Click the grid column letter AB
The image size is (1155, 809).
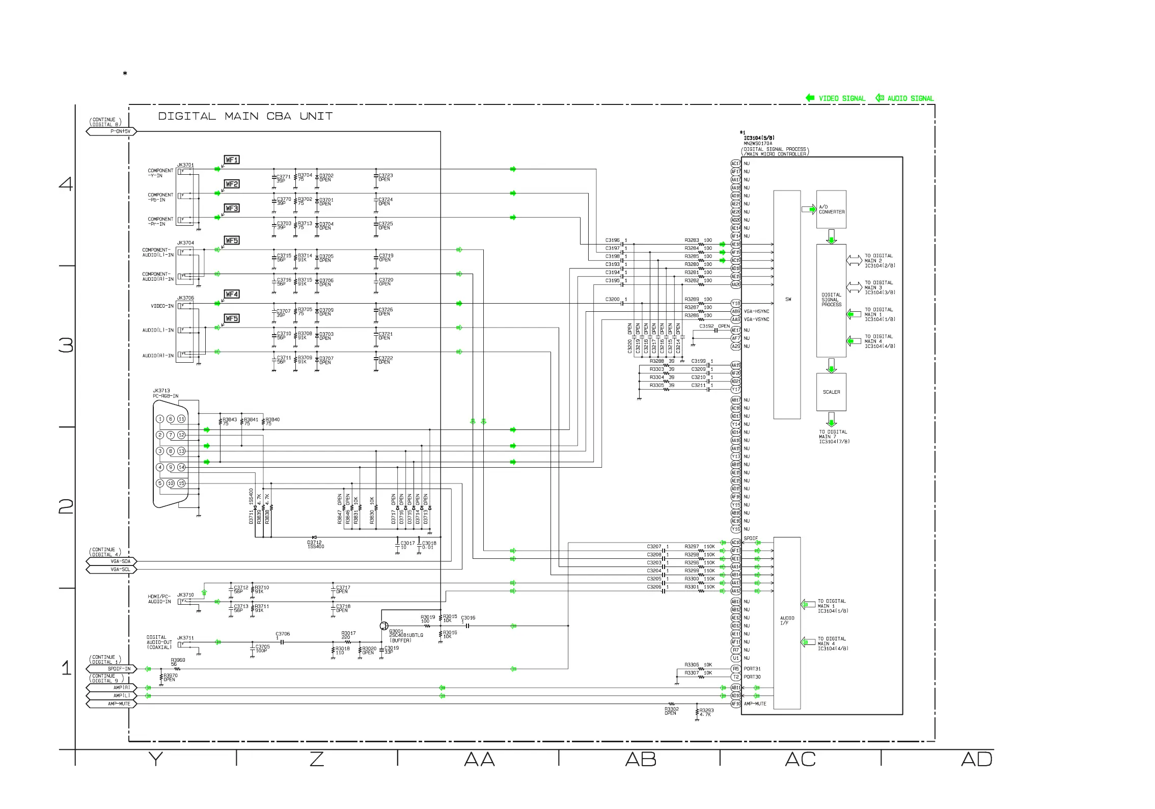[x=641, y=760]
